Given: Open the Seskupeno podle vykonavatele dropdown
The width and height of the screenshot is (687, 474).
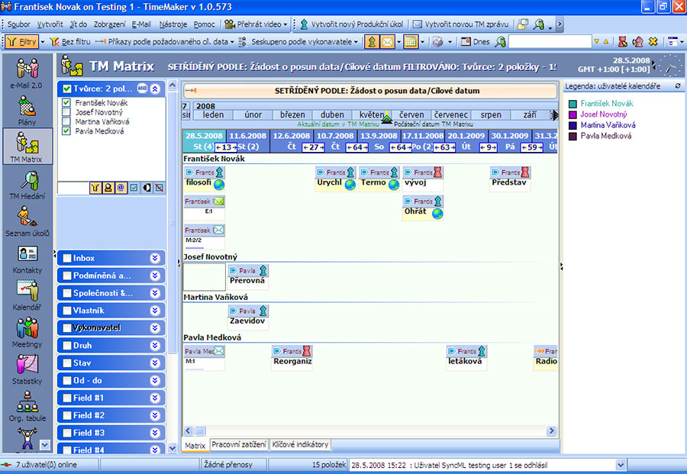Looking at the screenshot, I should coord(298,41).
